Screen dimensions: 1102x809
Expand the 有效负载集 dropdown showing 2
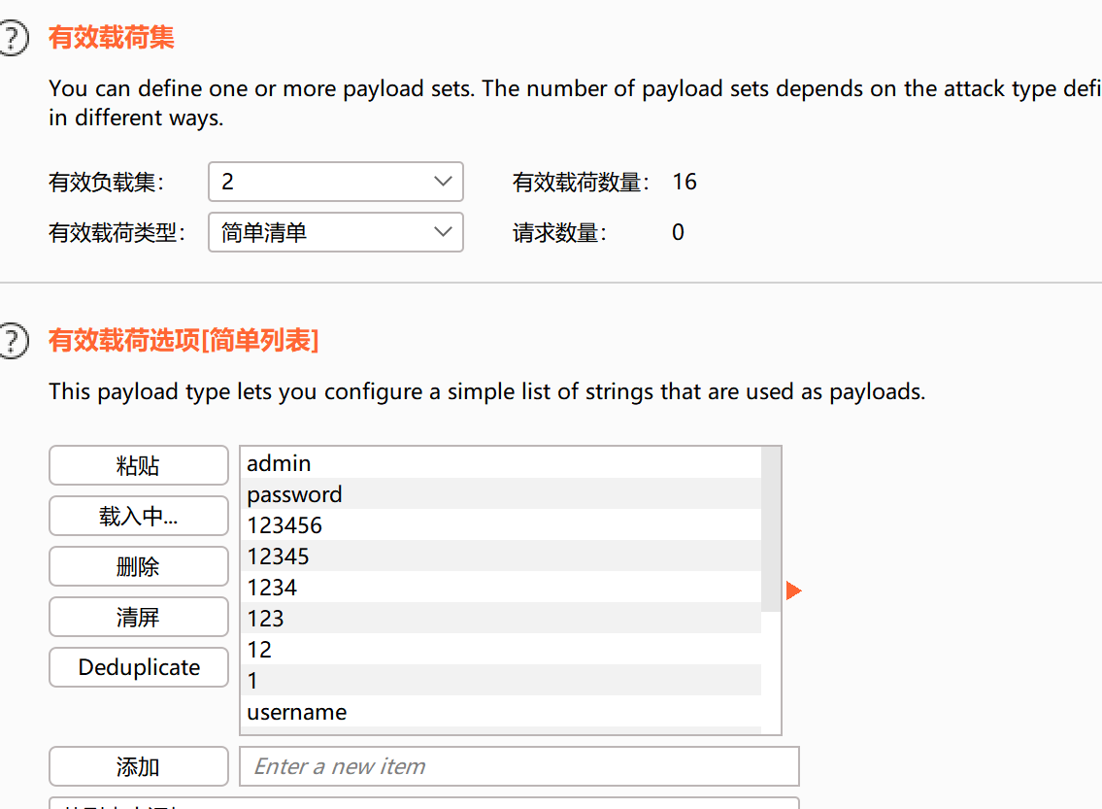[x=335, y=182]
